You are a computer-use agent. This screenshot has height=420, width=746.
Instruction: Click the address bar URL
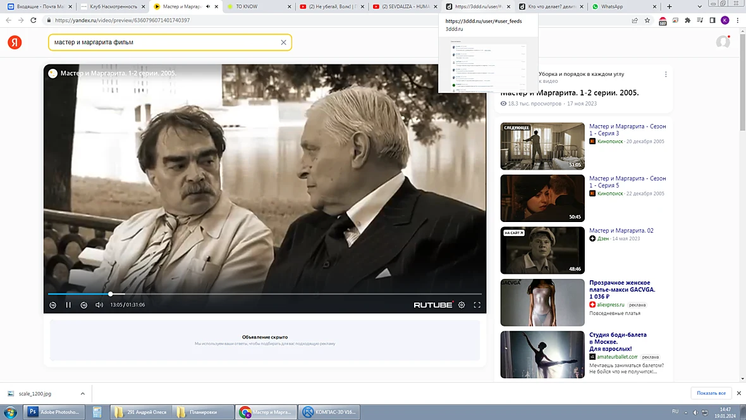coord(122,20)
